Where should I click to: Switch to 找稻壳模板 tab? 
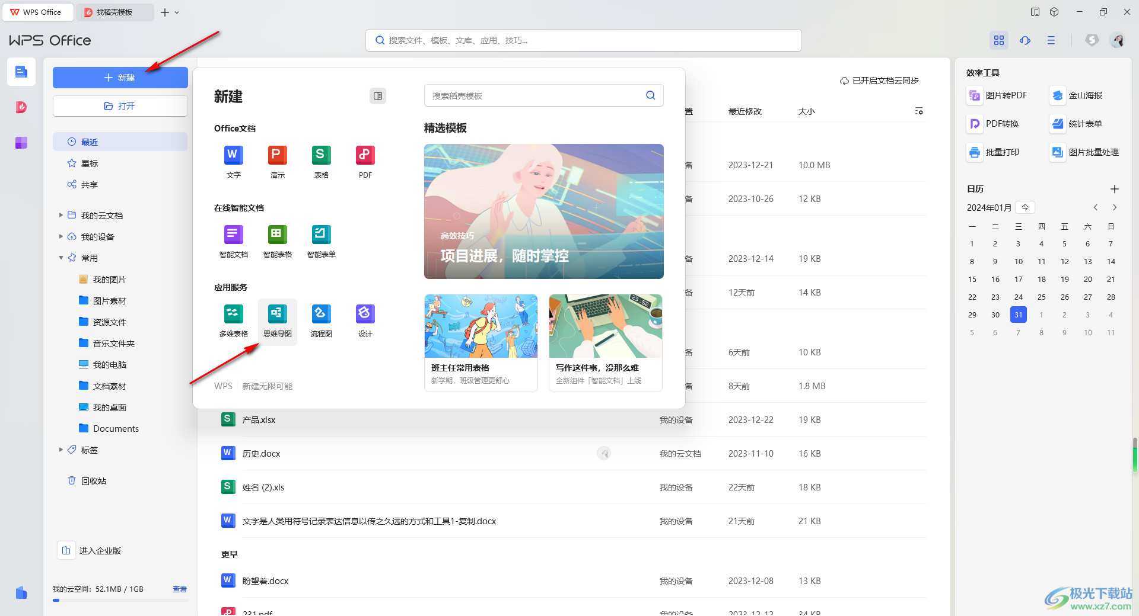(115, 12)
